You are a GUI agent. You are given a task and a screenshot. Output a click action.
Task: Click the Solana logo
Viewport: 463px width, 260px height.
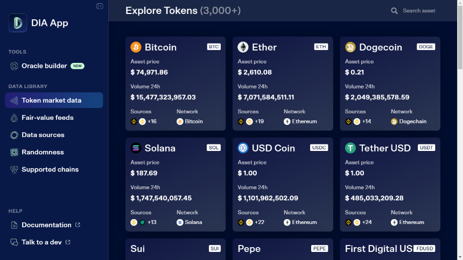click(x=136, y=148)
